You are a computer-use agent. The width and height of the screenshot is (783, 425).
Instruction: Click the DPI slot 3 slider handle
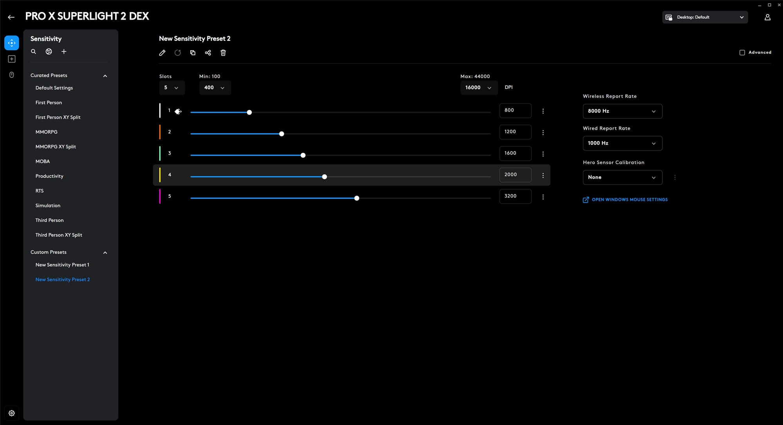click(303, 156)
